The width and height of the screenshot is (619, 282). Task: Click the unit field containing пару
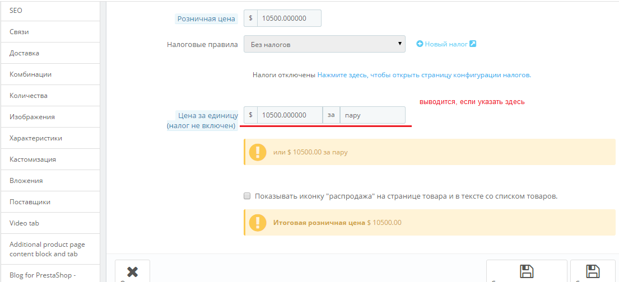(x=373, y=115)
